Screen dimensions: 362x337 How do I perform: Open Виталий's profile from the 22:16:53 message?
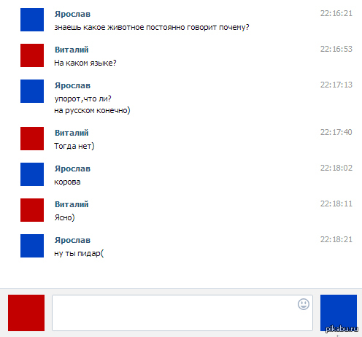point(72,50)
